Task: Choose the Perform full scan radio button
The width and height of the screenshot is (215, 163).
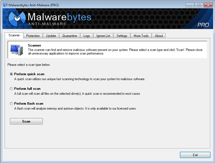Action: (x=11, y=89)
